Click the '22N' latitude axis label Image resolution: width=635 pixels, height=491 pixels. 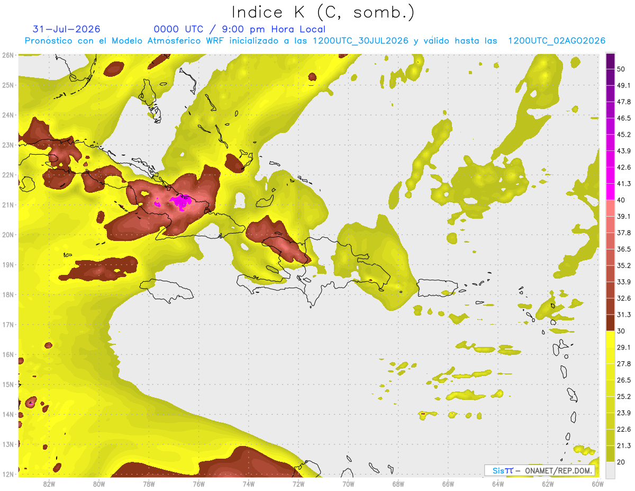point(8,175)
